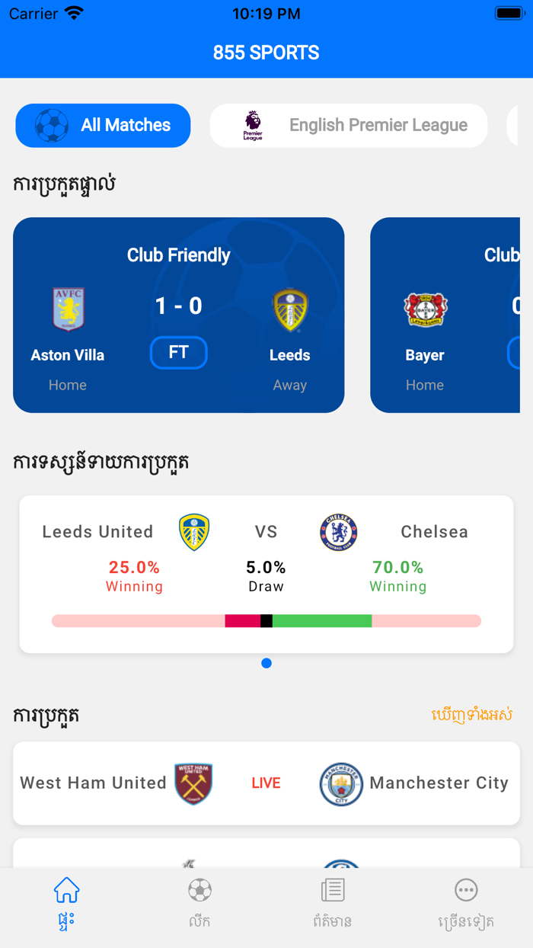Tap the Manchester City crest
The height and width of the screenshot is (948, 533).
point(341,783)
